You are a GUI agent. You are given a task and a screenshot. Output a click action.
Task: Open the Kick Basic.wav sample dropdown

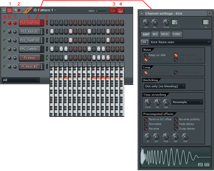[180, 42]
